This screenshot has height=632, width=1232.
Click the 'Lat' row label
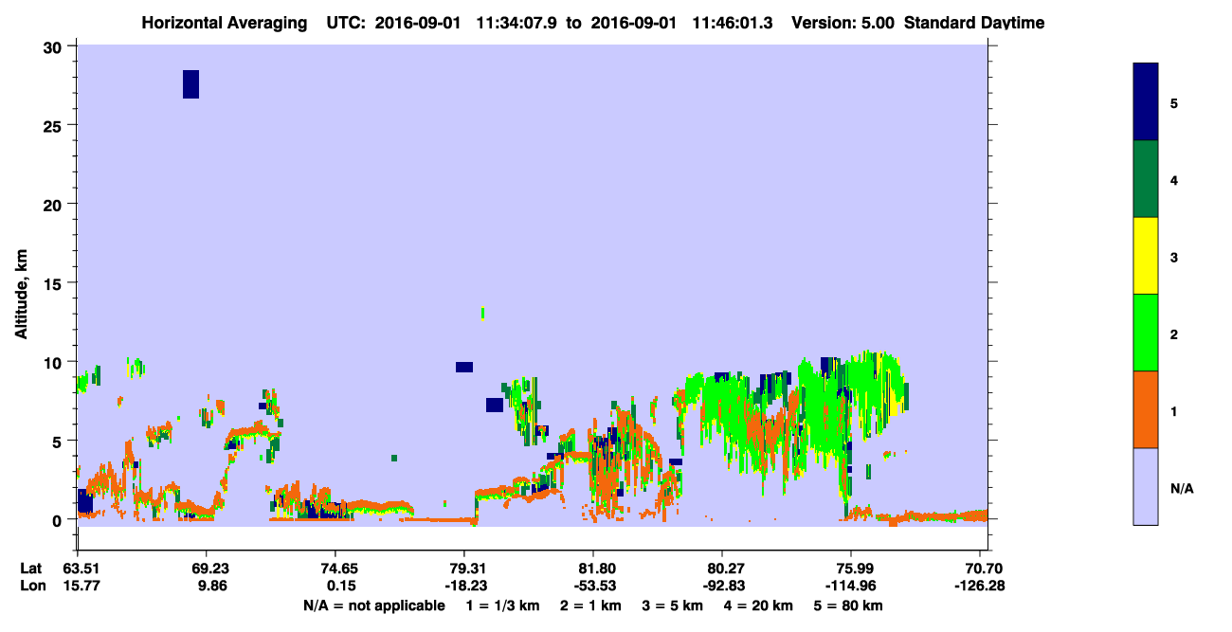[x=30, y=569]
